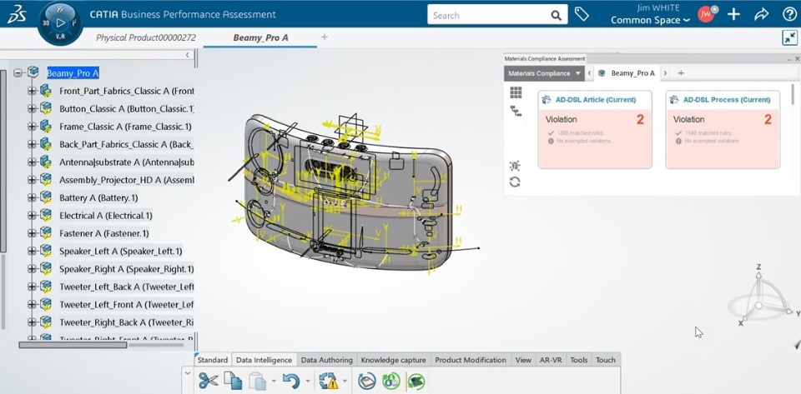Switch to the Knowledge capture tab
The image size is (801, 394).
point(393,360)
